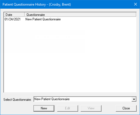Click the patient name (Crosby, Brent) in title

click(60, 4)
